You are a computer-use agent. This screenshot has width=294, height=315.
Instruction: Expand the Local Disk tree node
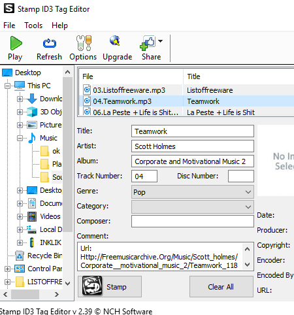[x=20, y=229]
